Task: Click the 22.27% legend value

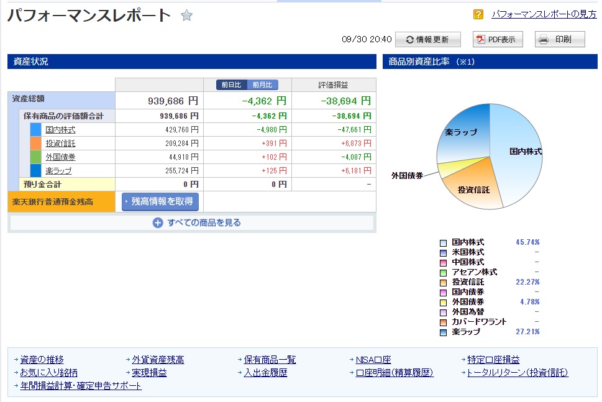Action: [x=527, y=282]
